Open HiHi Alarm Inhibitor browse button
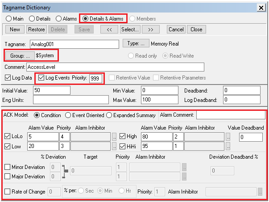 coord(228,146)
